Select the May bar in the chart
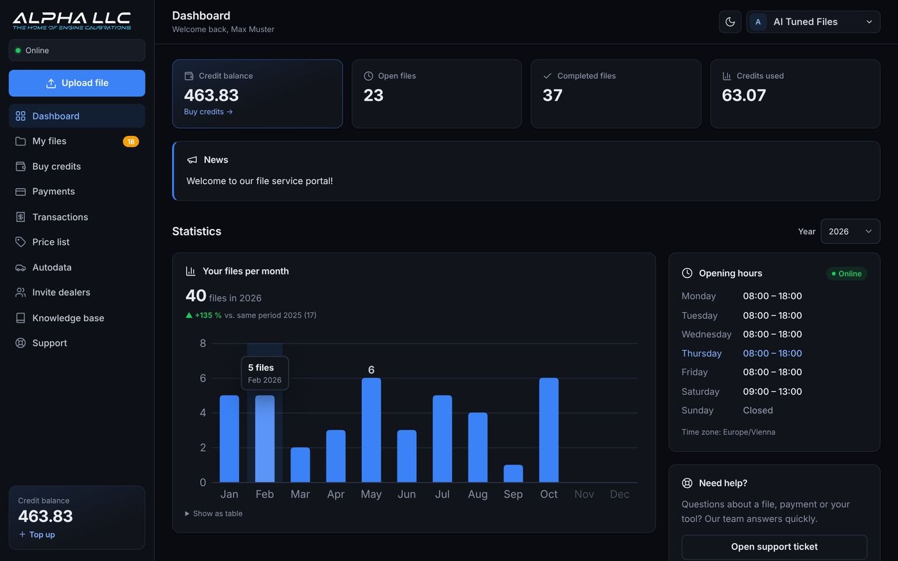 click(x=371, y=430)
